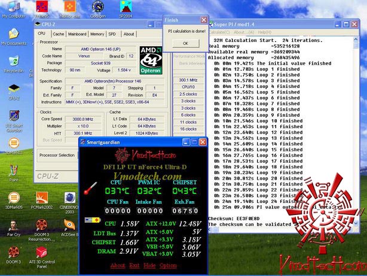The height and width of the screenshot is (276, 367).
Task: Click the AMD 64 Opteron logo in CPU-Z
Action: (151, 60)
